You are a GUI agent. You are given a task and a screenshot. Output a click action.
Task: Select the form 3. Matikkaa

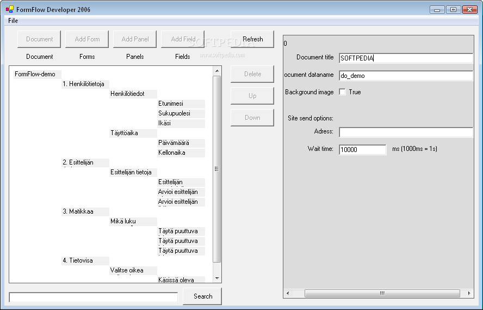click(85, 211)
